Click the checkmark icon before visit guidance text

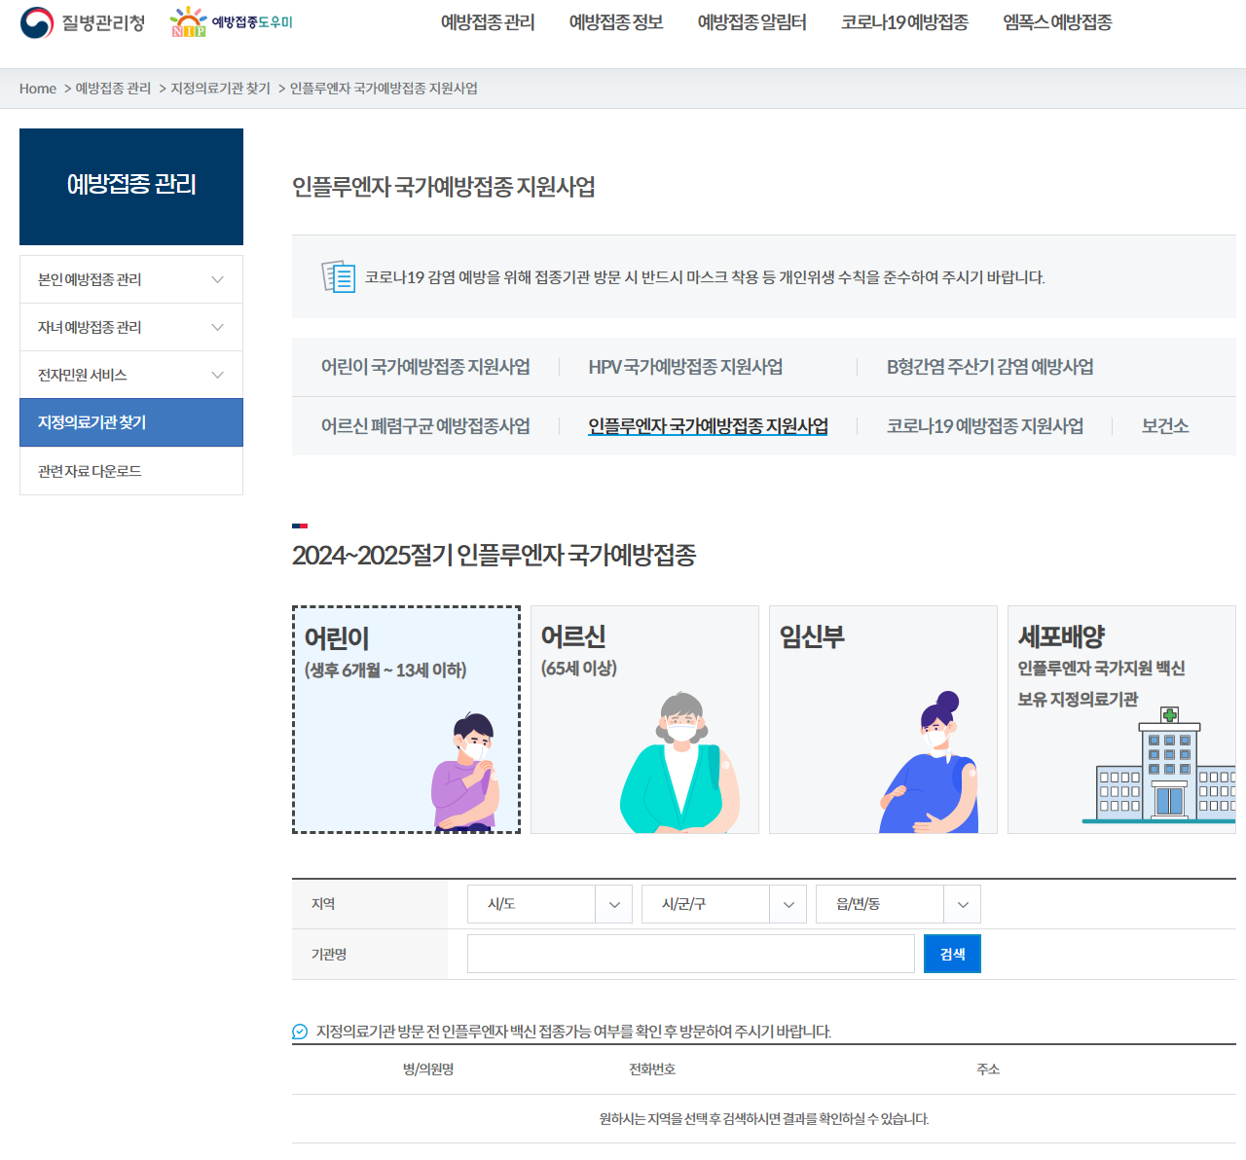(x=298, y=1032)
